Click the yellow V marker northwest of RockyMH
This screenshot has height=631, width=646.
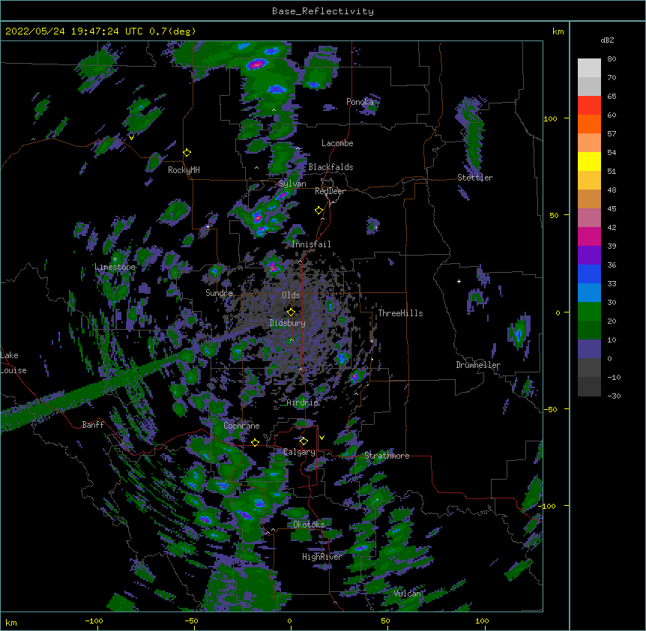131,138
